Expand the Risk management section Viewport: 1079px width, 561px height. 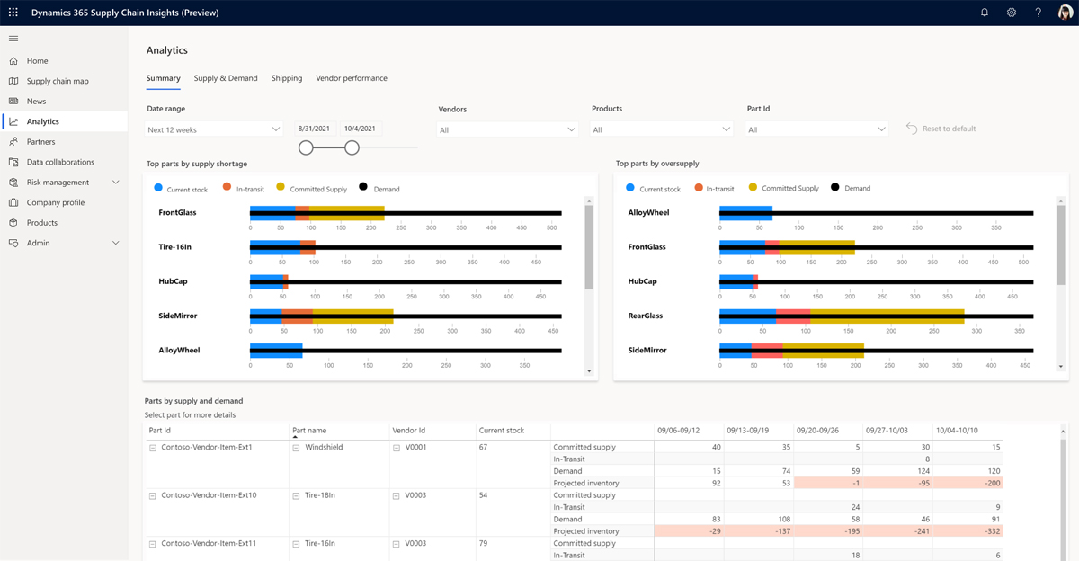[x=115, y=182]
